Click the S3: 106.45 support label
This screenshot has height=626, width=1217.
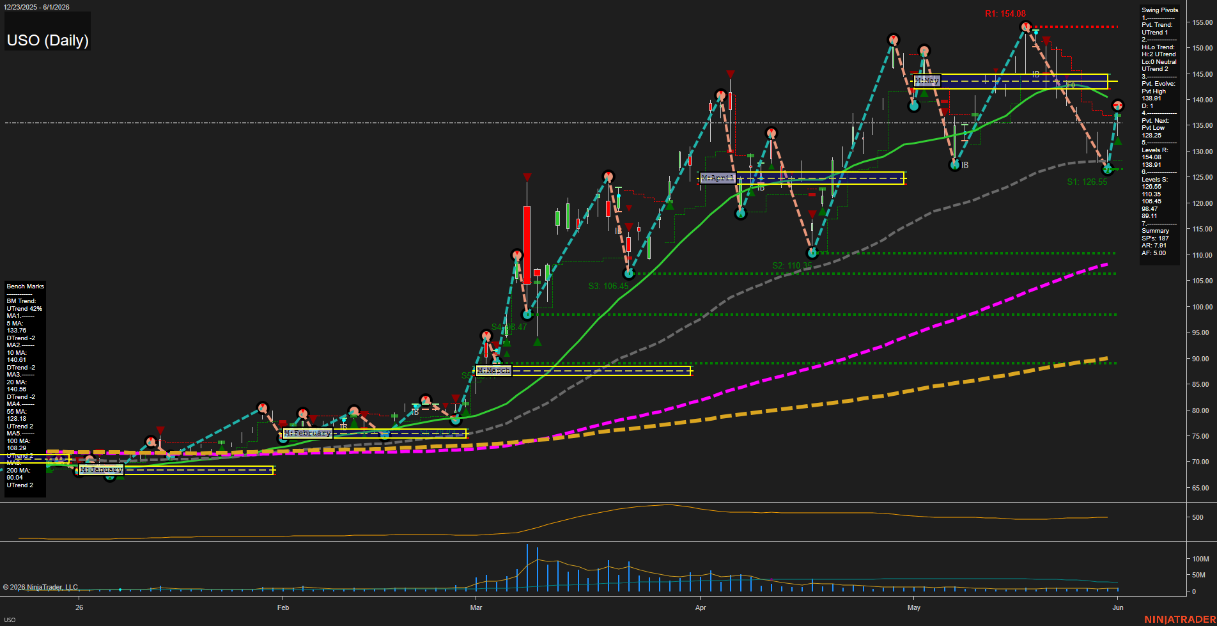tap(608, 286)
